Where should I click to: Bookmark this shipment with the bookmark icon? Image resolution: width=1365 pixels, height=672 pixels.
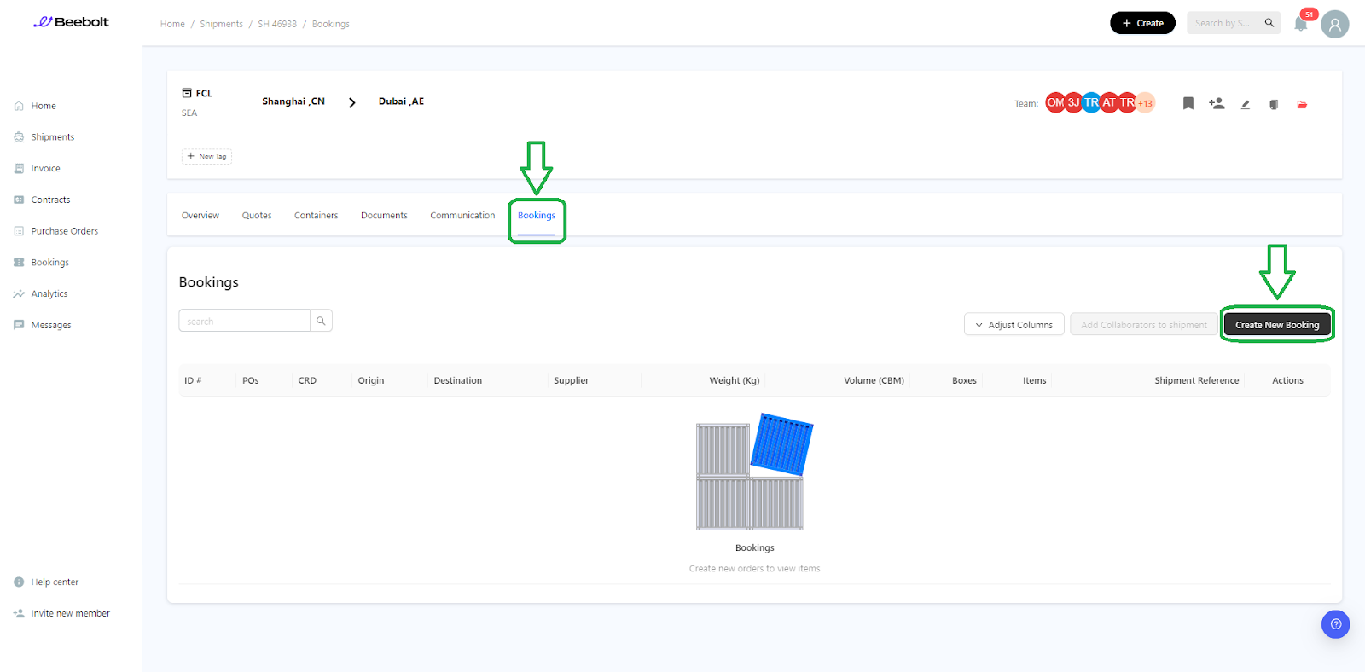tap(1188, 103)
